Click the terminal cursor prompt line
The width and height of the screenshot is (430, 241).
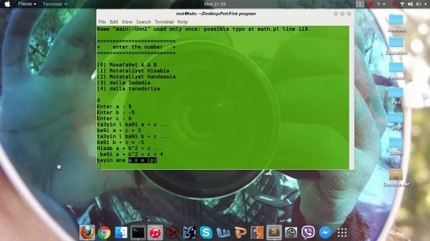coord(99,166)
